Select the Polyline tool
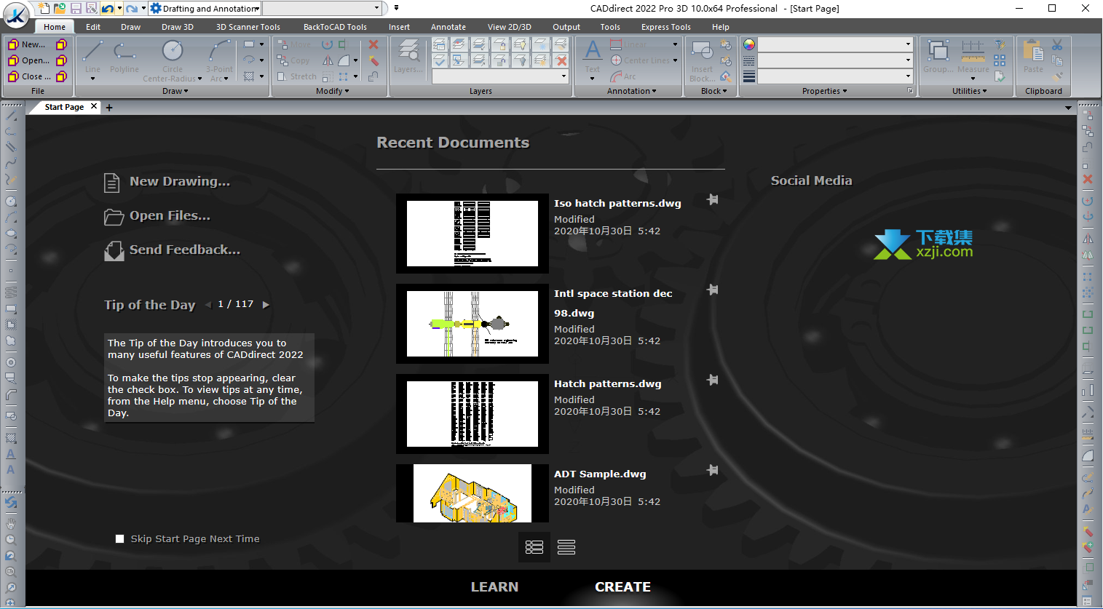 124,57
